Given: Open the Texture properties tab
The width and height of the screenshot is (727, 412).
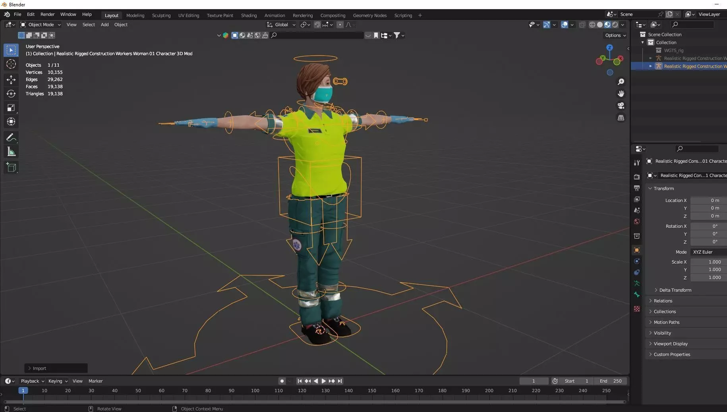Looking at the screenshot, I should (637, 309).
